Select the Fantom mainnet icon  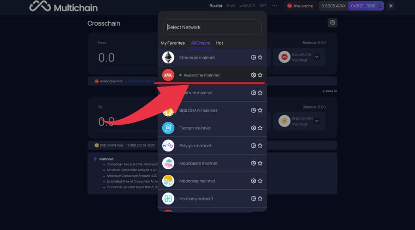pos(168,128)
